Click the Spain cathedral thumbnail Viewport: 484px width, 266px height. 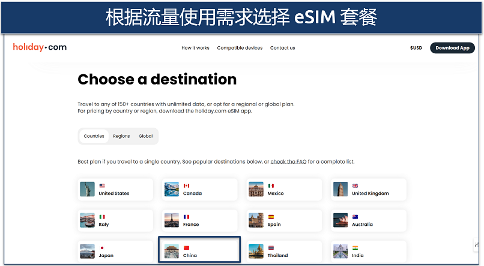(256, 220)
